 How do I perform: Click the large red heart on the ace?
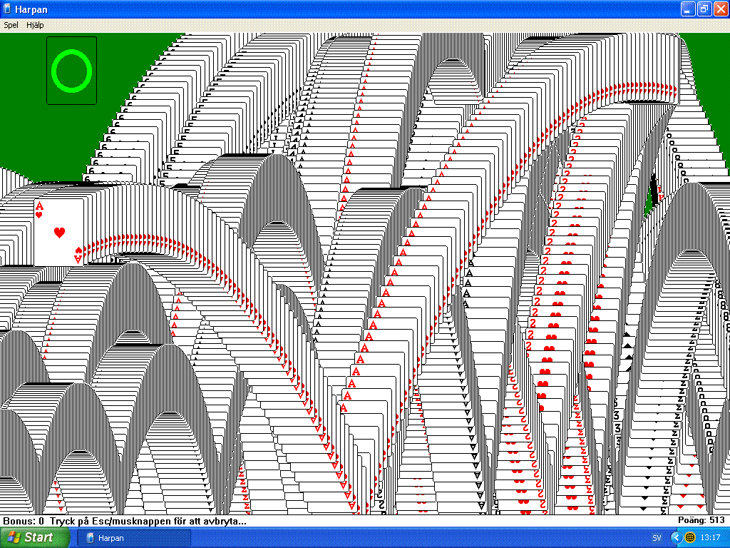coord(60,233)
